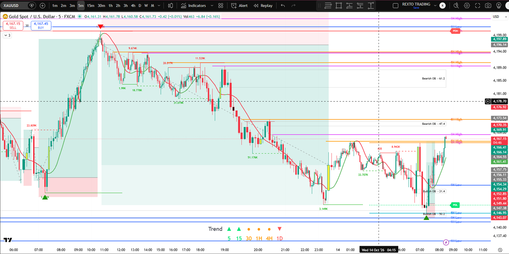This screenshot has width=509, height=254.
Task: Click the drag handle of favorites toolbar
Action: point(319,5)
